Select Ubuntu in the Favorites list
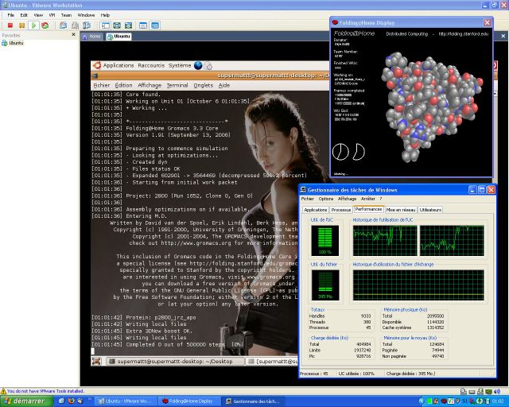 [x=13, y=43]
